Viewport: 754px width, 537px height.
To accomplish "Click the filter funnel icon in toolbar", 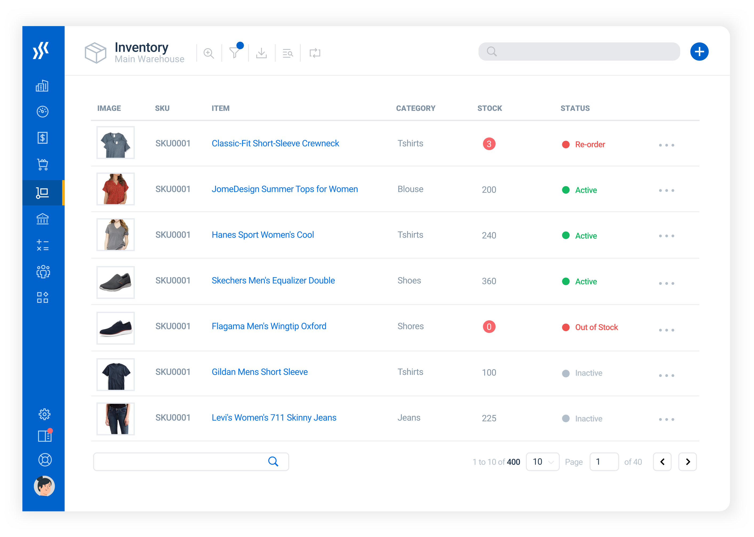I will [234, 52].
